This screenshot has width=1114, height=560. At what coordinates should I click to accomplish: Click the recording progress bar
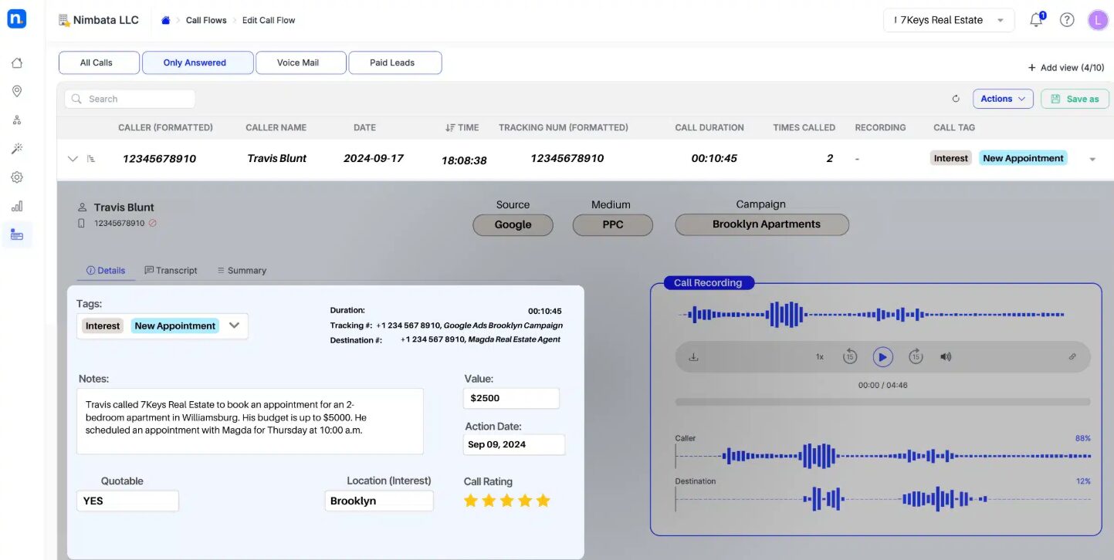pos(882,402)
